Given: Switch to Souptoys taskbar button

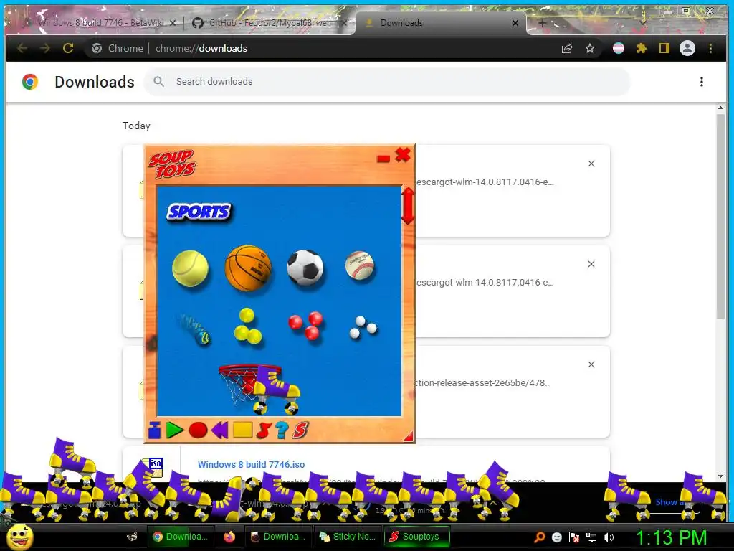Looking at the screenshot, I should 416,537.
